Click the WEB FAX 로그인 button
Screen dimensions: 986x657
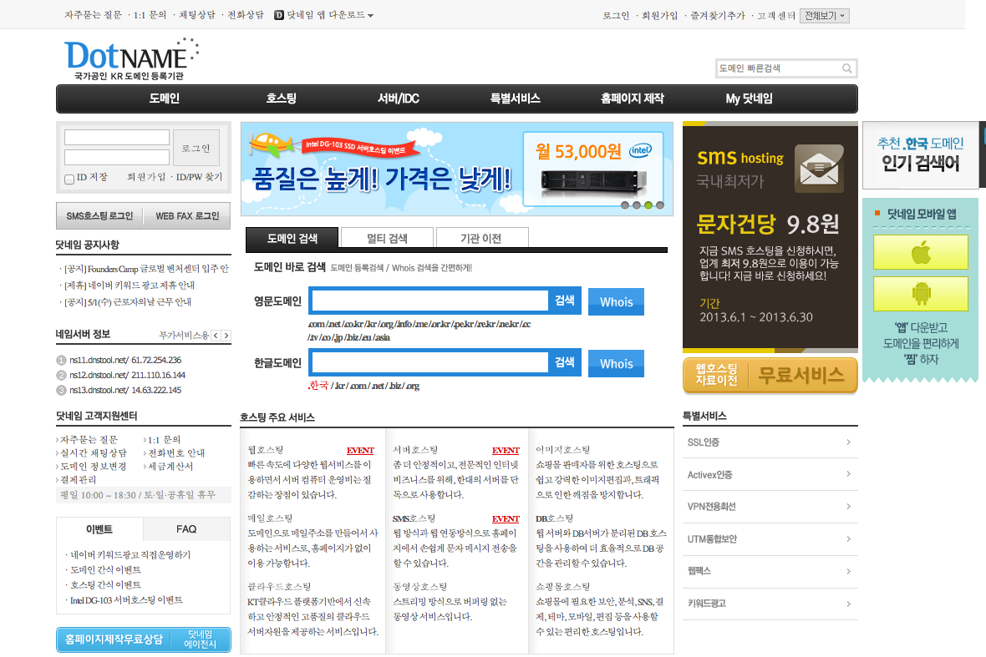point(187,216)
